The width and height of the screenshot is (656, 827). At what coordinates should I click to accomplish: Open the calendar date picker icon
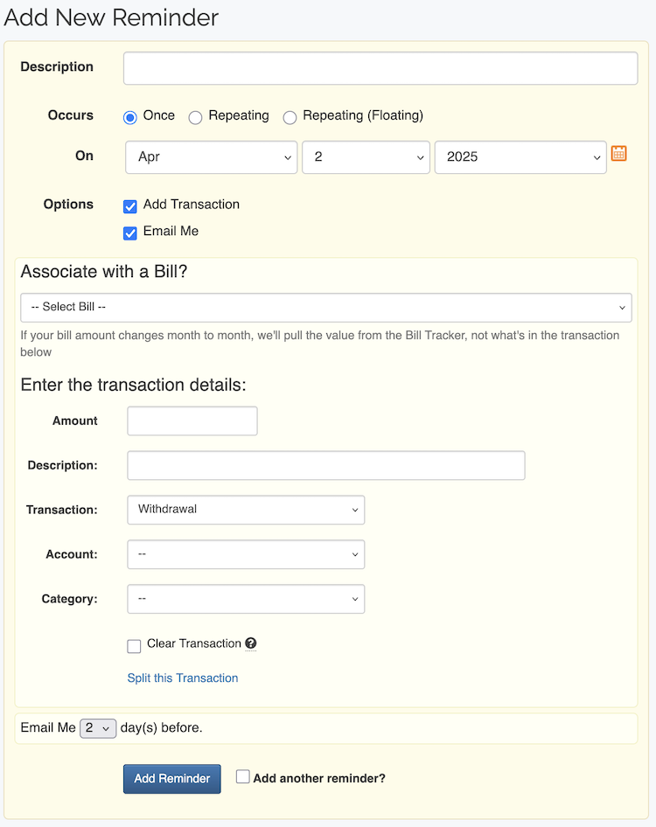coord(619,153)
